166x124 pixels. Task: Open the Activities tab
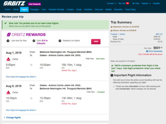click(x=88, y=9)
